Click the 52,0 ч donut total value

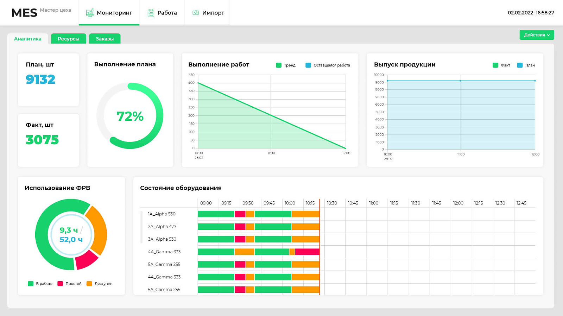71,240
